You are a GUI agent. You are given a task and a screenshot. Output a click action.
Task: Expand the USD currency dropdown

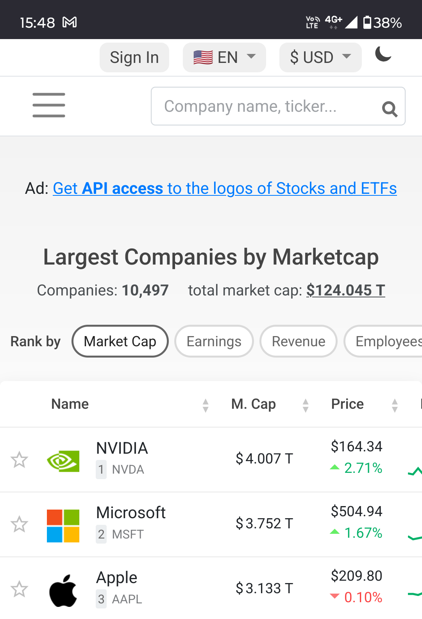pyautogui.click(x=320, y=57)
